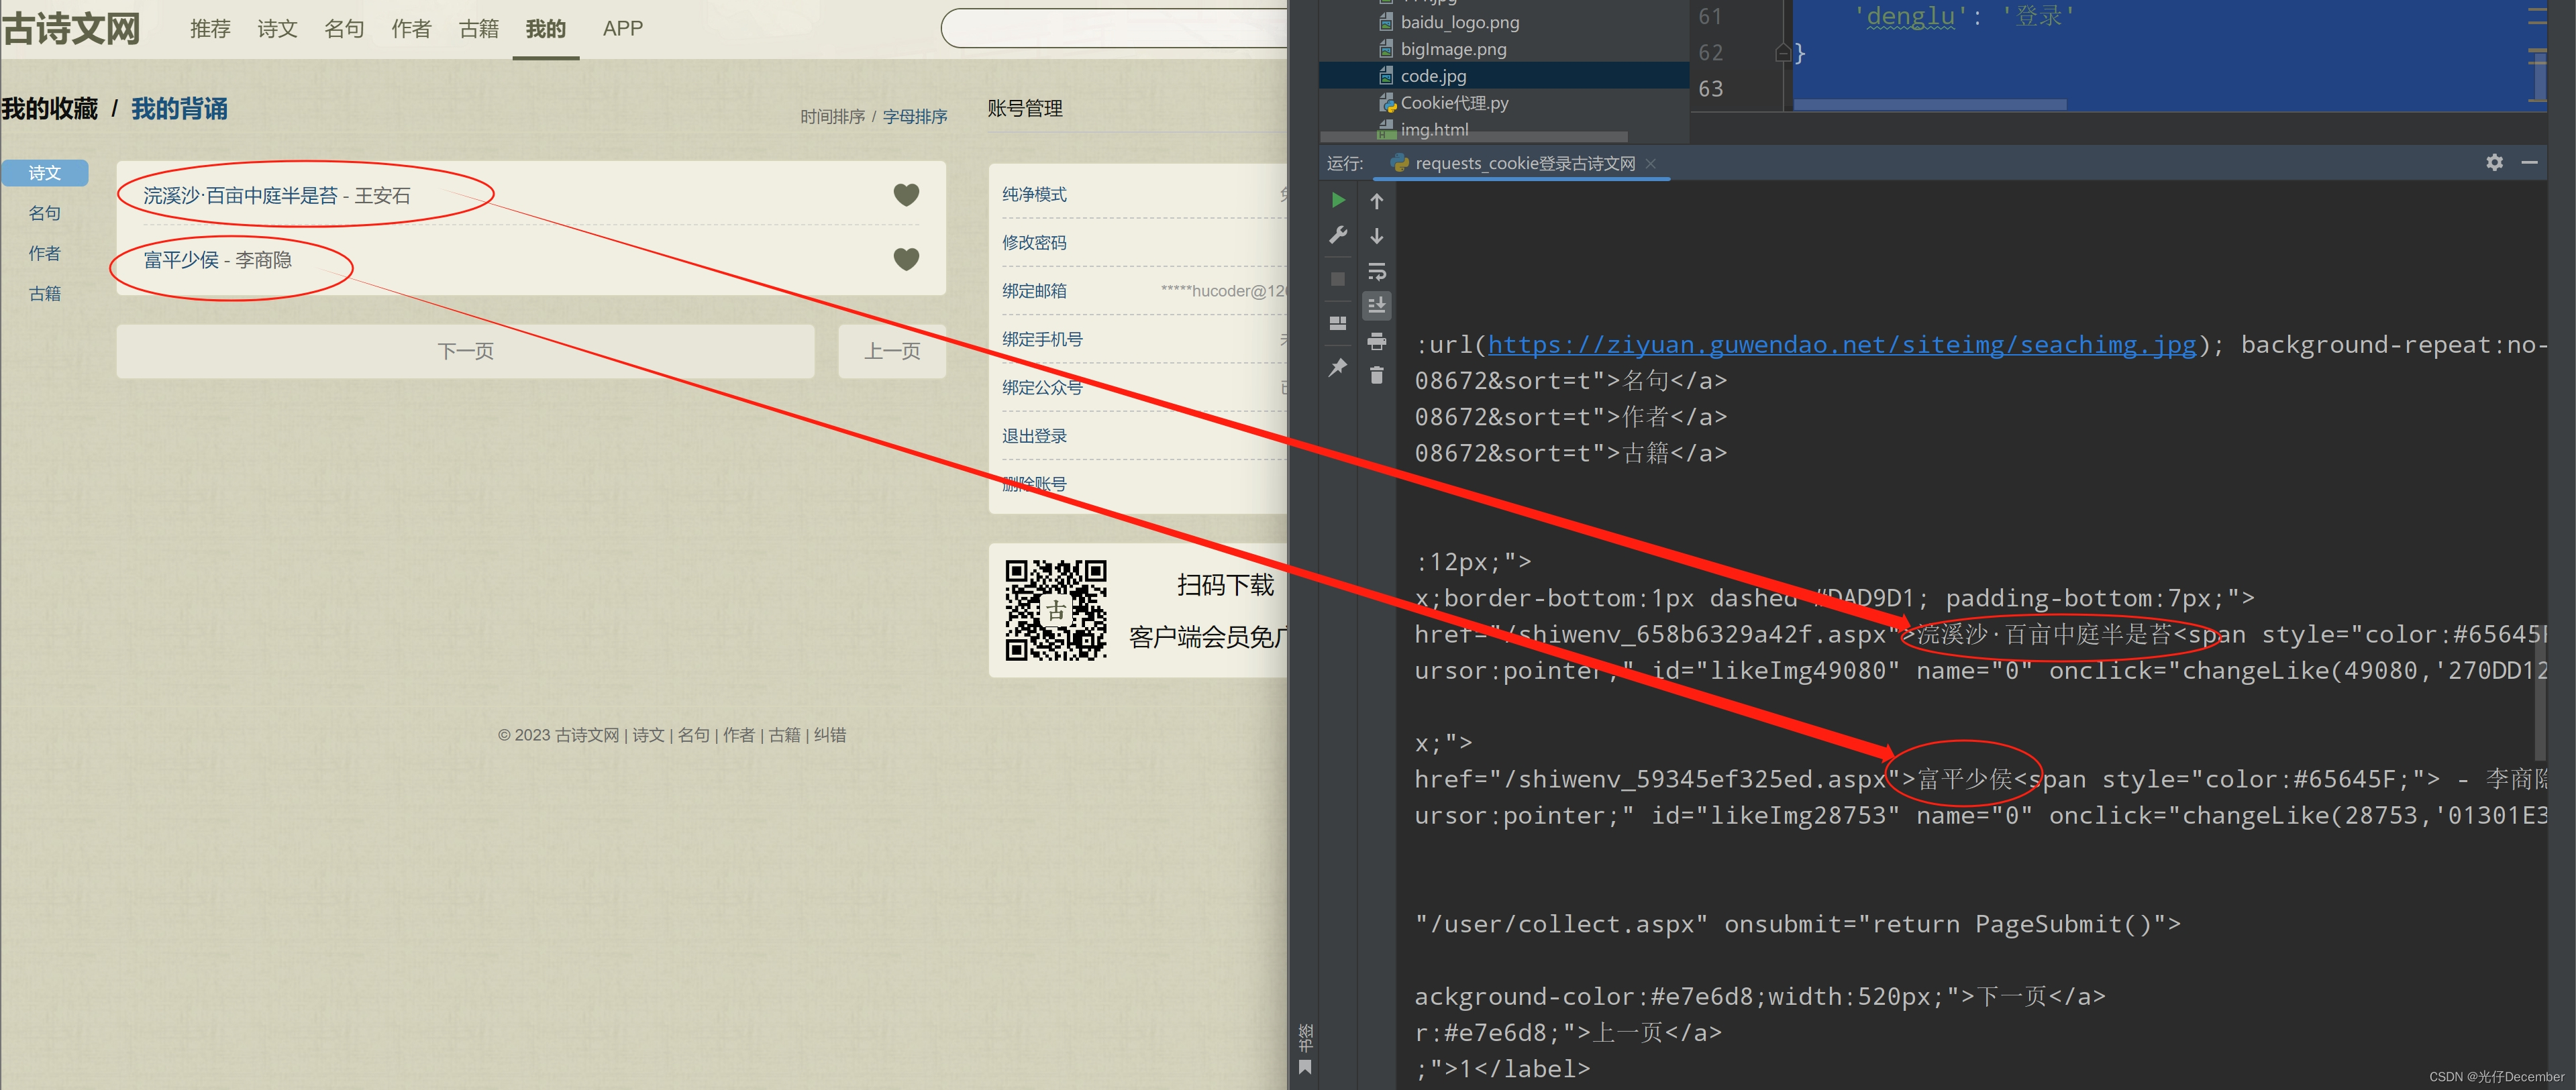Open run configuration via the wrench icon
This screenshot has width=2576, height=1090.
tap(1338, 235)
